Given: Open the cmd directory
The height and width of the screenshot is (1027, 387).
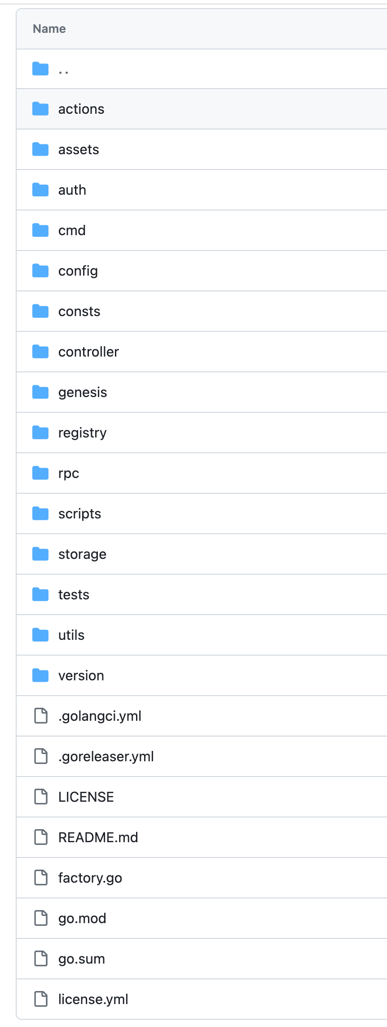Looking at the screenshot, I should tap(72, 230).
